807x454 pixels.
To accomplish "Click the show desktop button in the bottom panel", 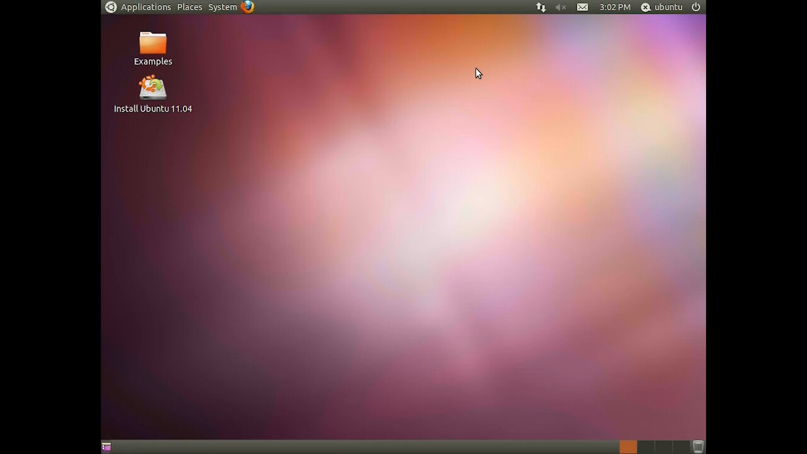I will [x=107, y=447].
